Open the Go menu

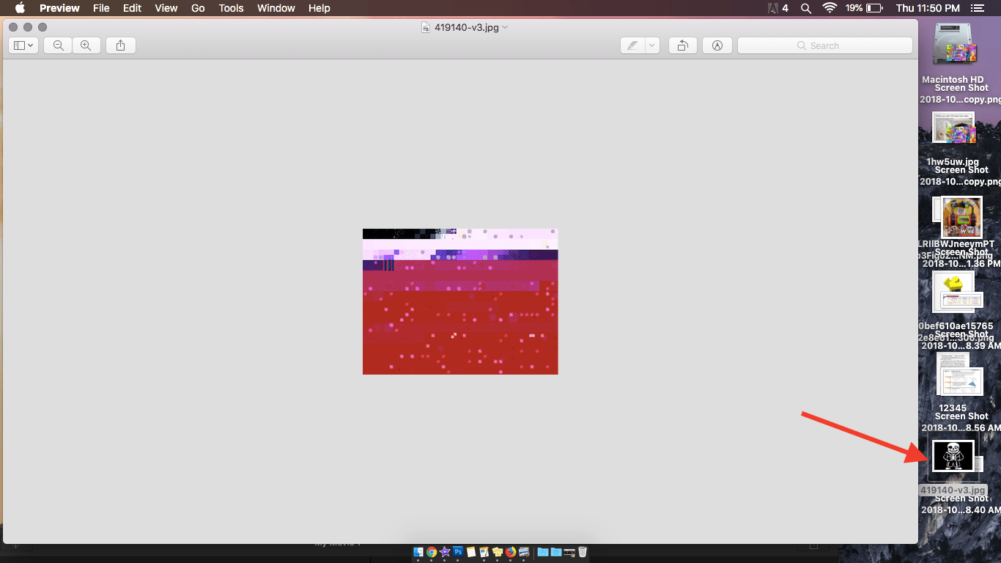click(198, 8)
